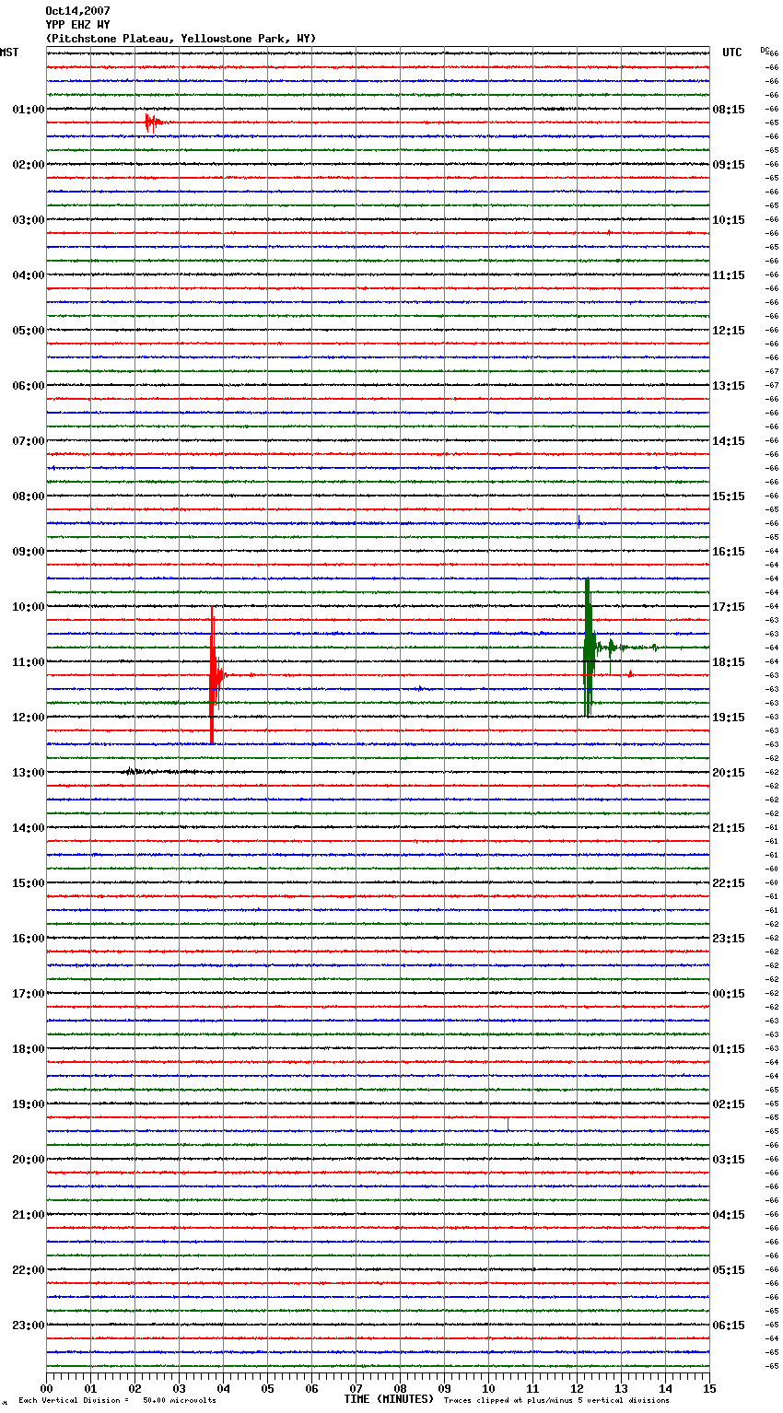This screenshot has width=783, height=1413.
Task: Select the 09:00 MST hour label
Action: (x=28, y=552)
